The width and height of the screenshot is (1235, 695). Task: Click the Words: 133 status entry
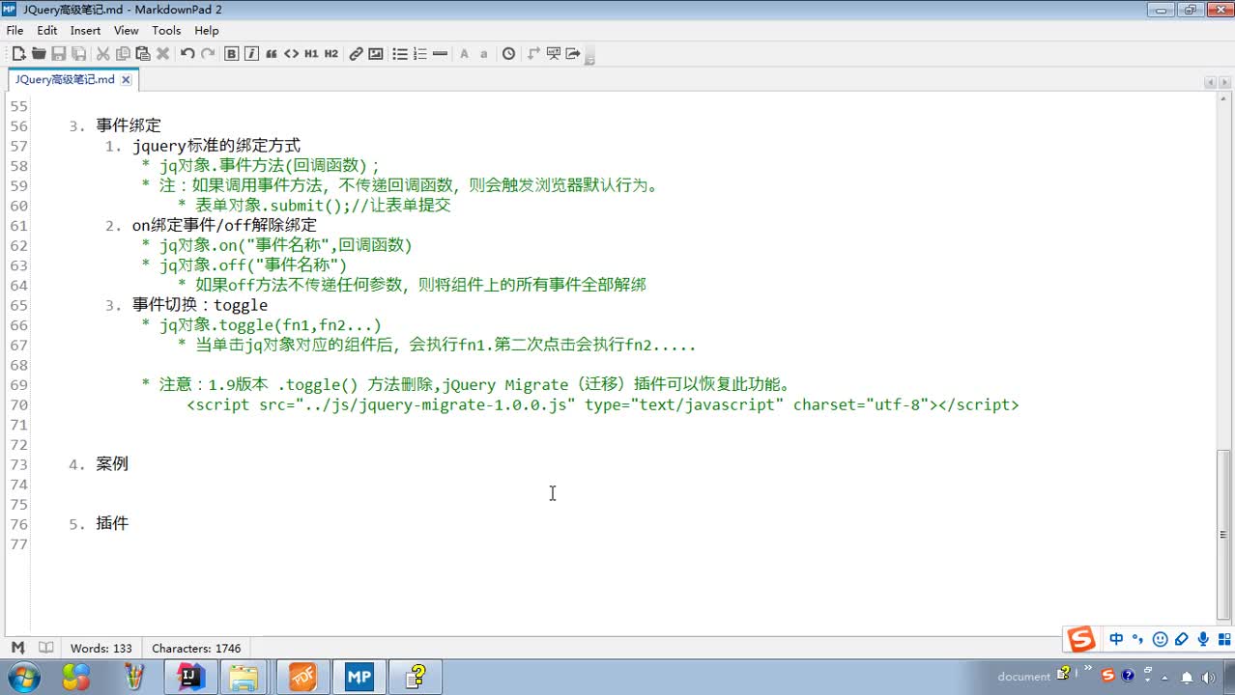[101, 649]
